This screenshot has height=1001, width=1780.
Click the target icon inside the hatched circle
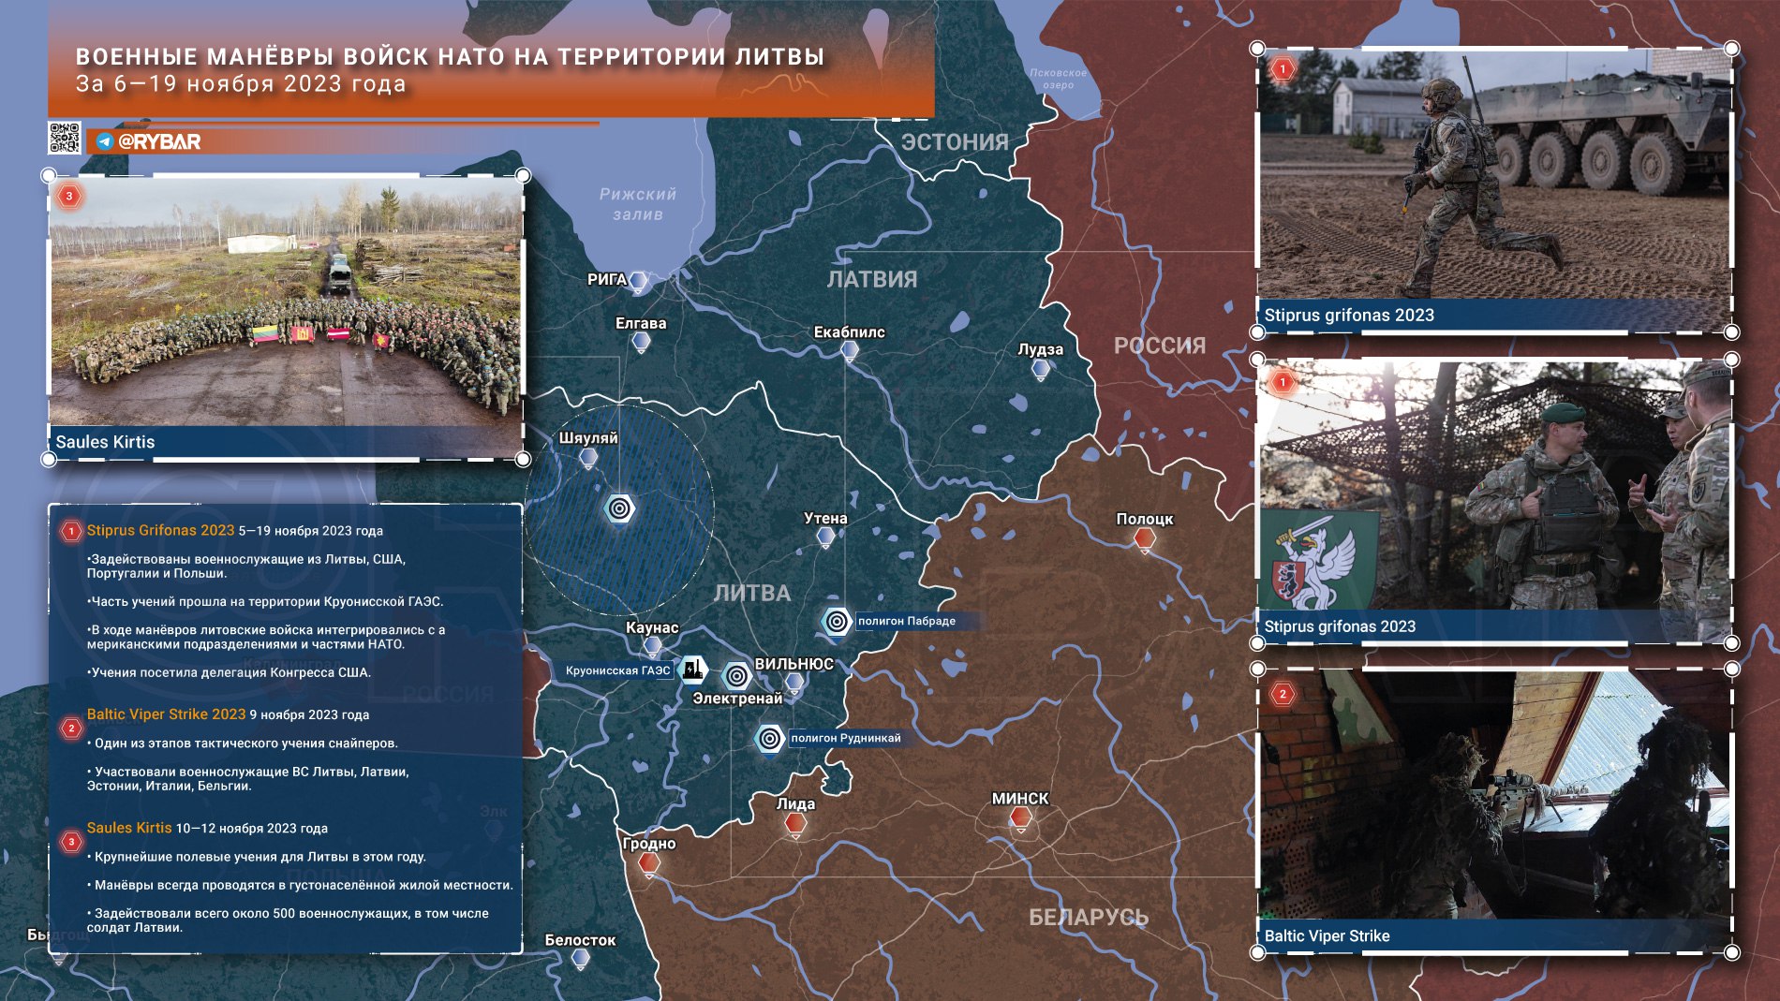[618, 508]
